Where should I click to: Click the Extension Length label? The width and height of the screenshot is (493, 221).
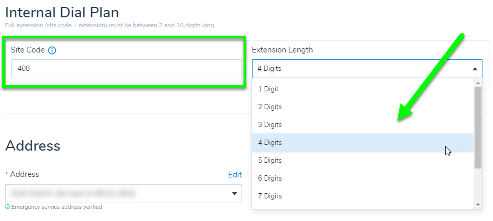pyautogui.click(x=282, y=50)
